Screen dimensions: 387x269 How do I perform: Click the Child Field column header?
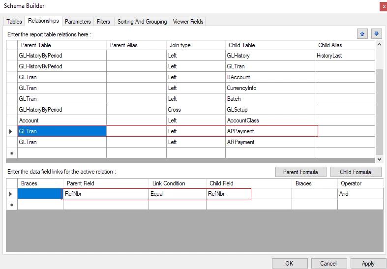click(249, 183)
